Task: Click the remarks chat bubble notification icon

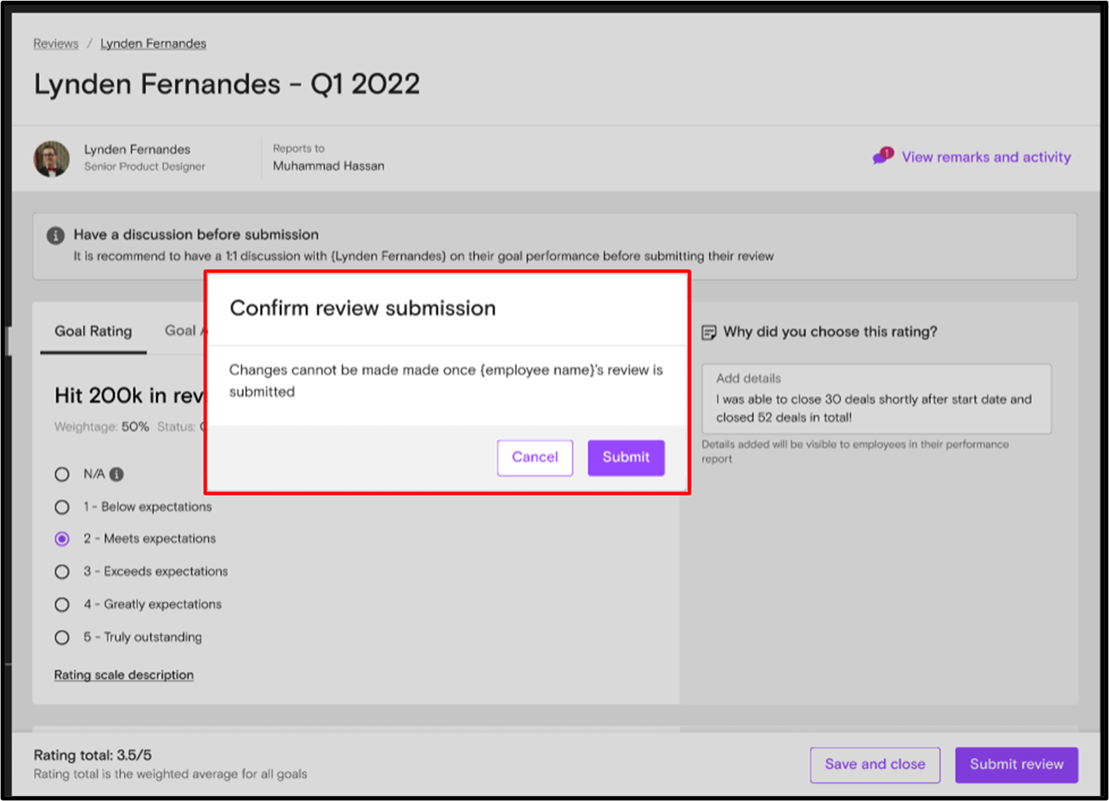Action: pyautogui.click(x=883, y=156)
